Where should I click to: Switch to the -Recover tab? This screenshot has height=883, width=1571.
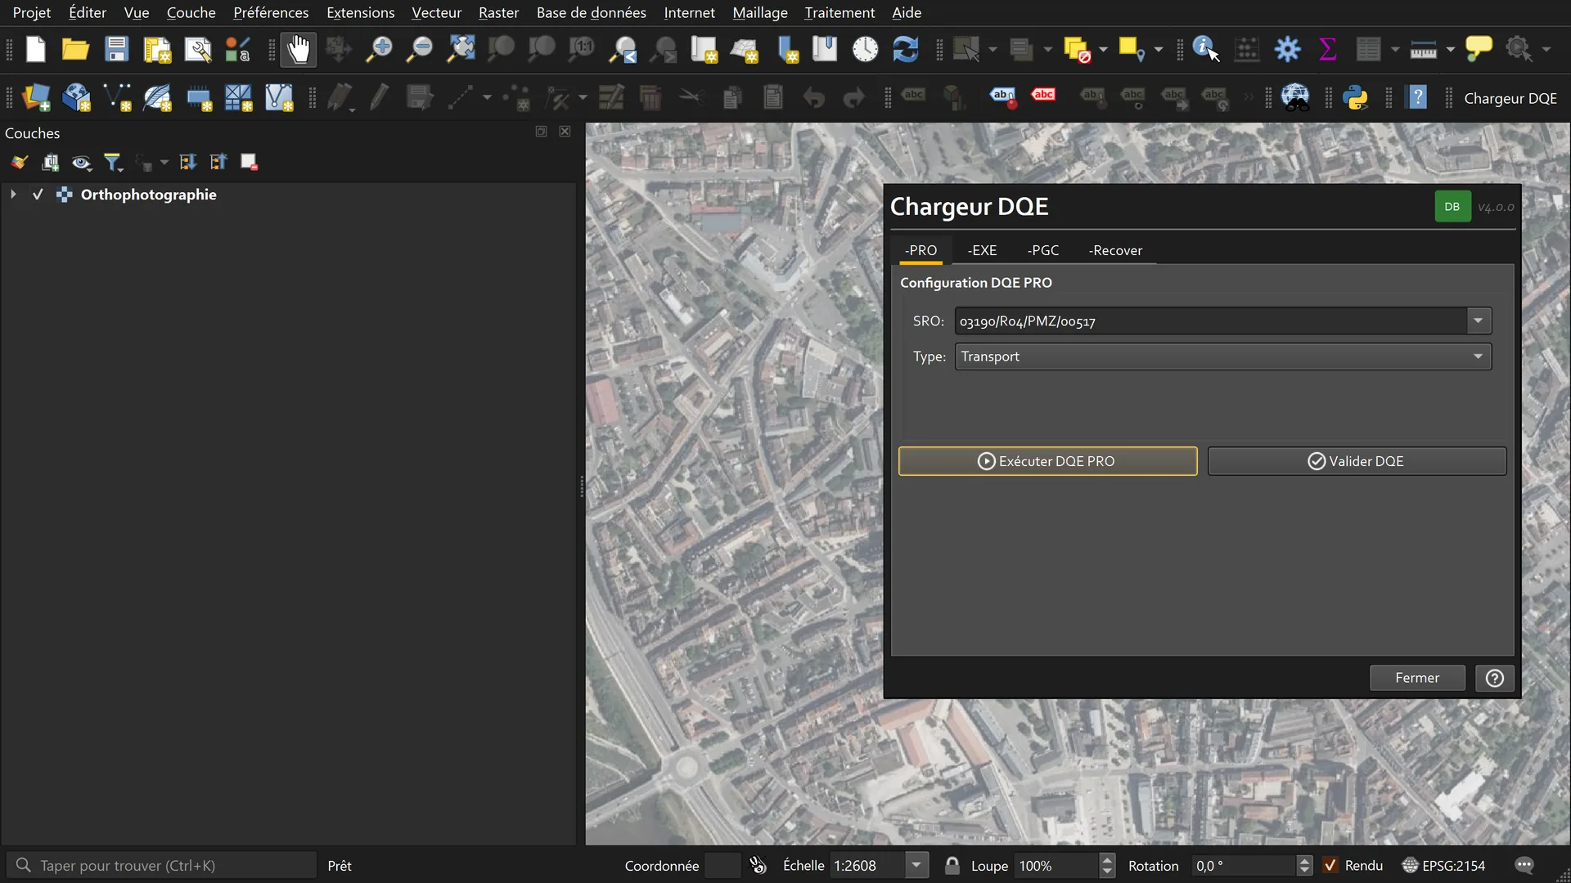(x=1115, y=250)
